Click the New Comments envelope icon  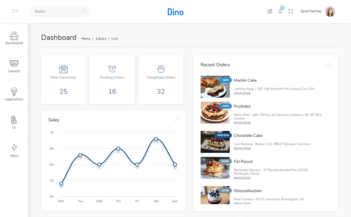click(x=63, y=69)
